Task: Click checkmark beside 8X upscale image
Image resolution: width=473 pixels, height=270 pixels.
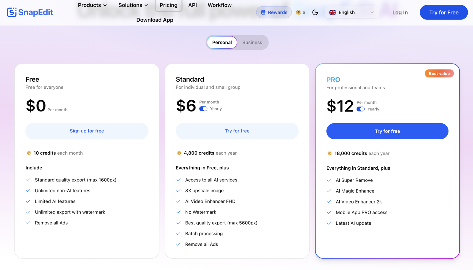Action: click(178, 191)
